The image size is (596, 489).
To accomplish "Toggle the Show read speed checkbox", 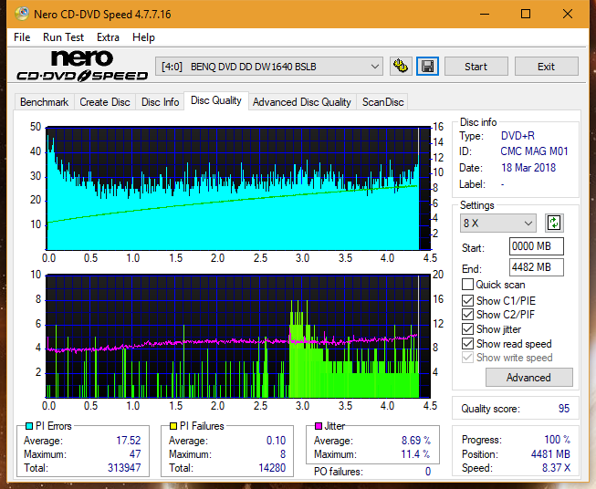I will pos(467,343).
